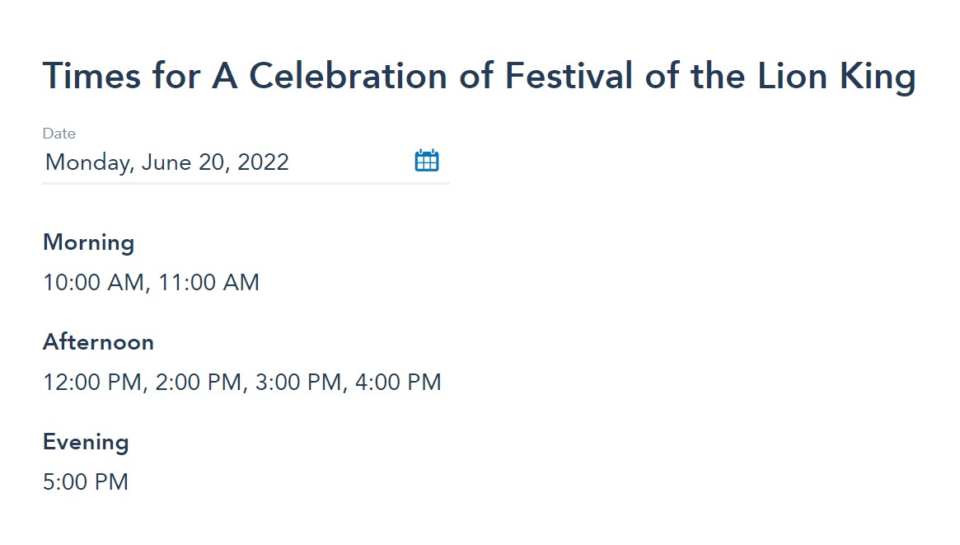Click the word Festival in the heading

(569, 76)
